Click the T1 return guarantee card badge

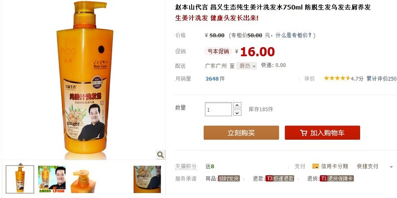click(x=337, y=178)
